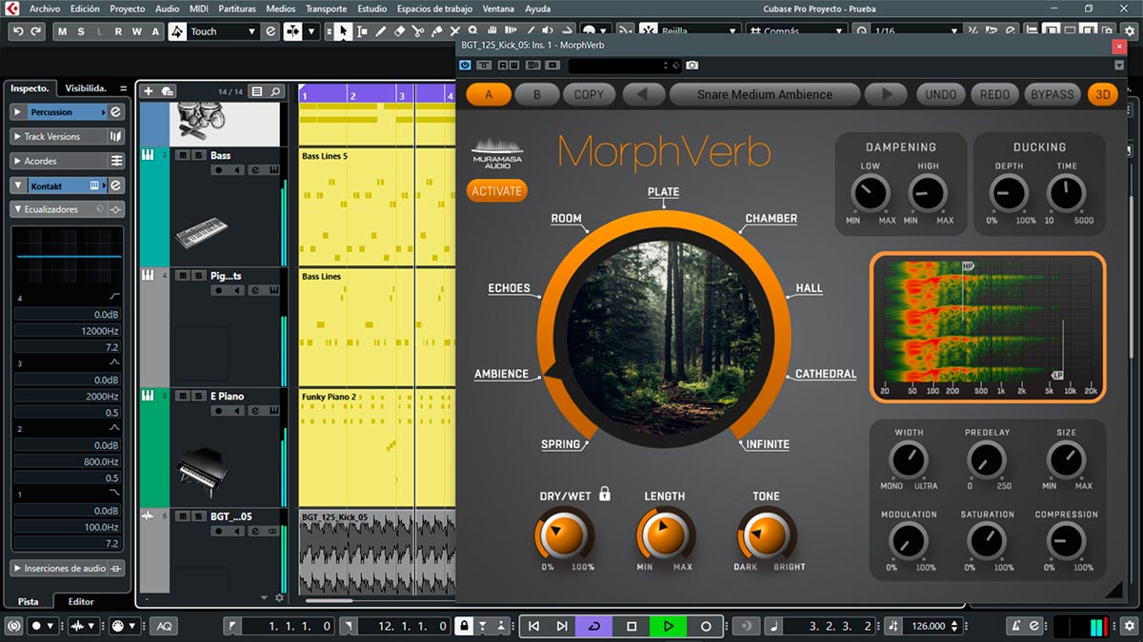The width and height of the screenshot is (1143, 642).
Task: Collapse the Ecualizadores section
Action: tap(18, 209)
